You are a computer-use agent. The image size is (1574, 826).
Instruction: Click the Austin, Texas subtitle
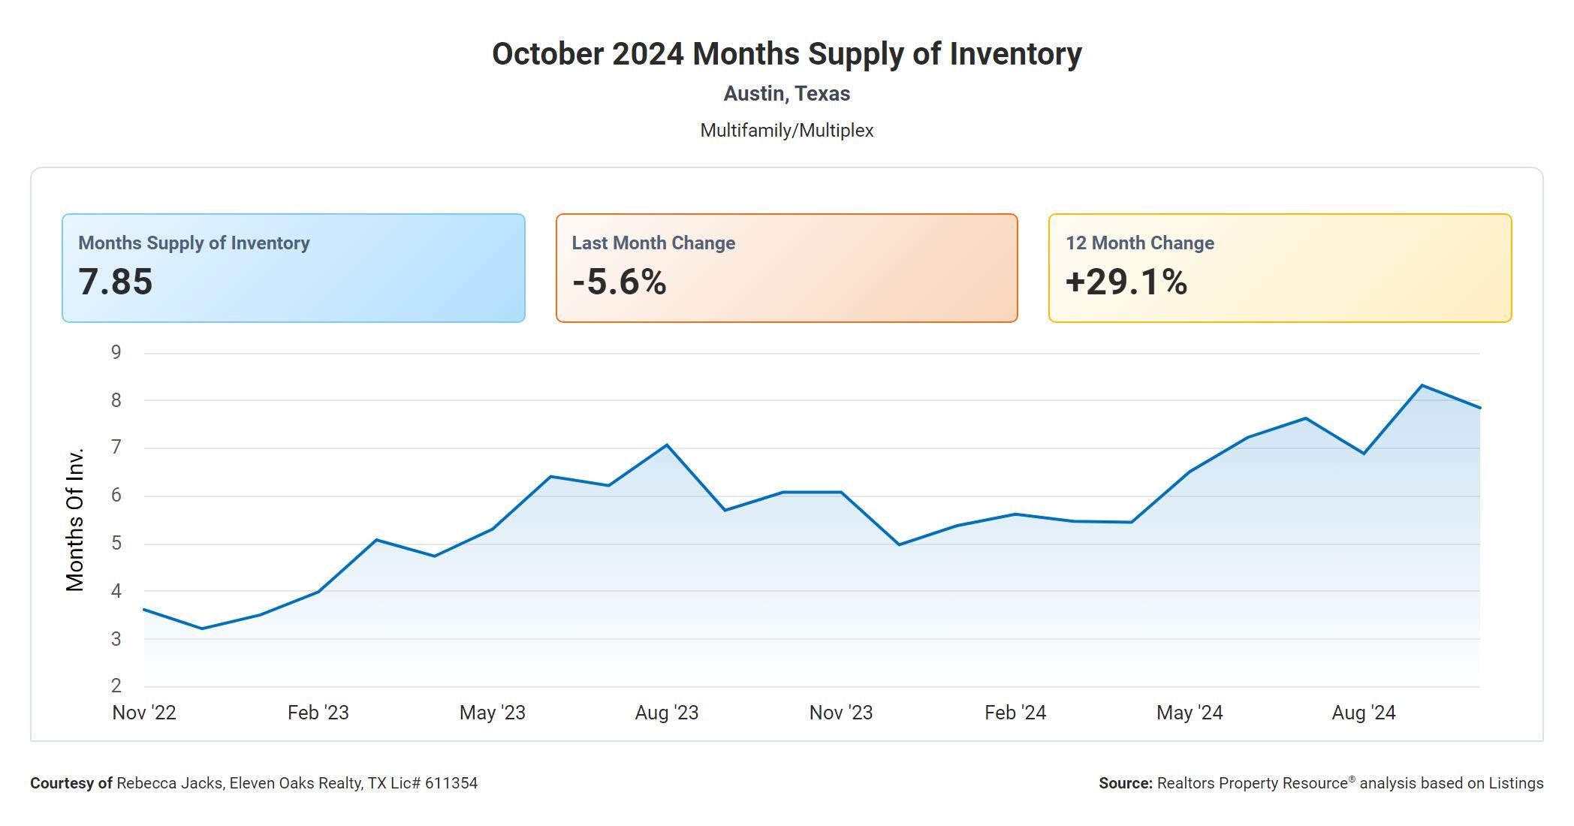786,94
